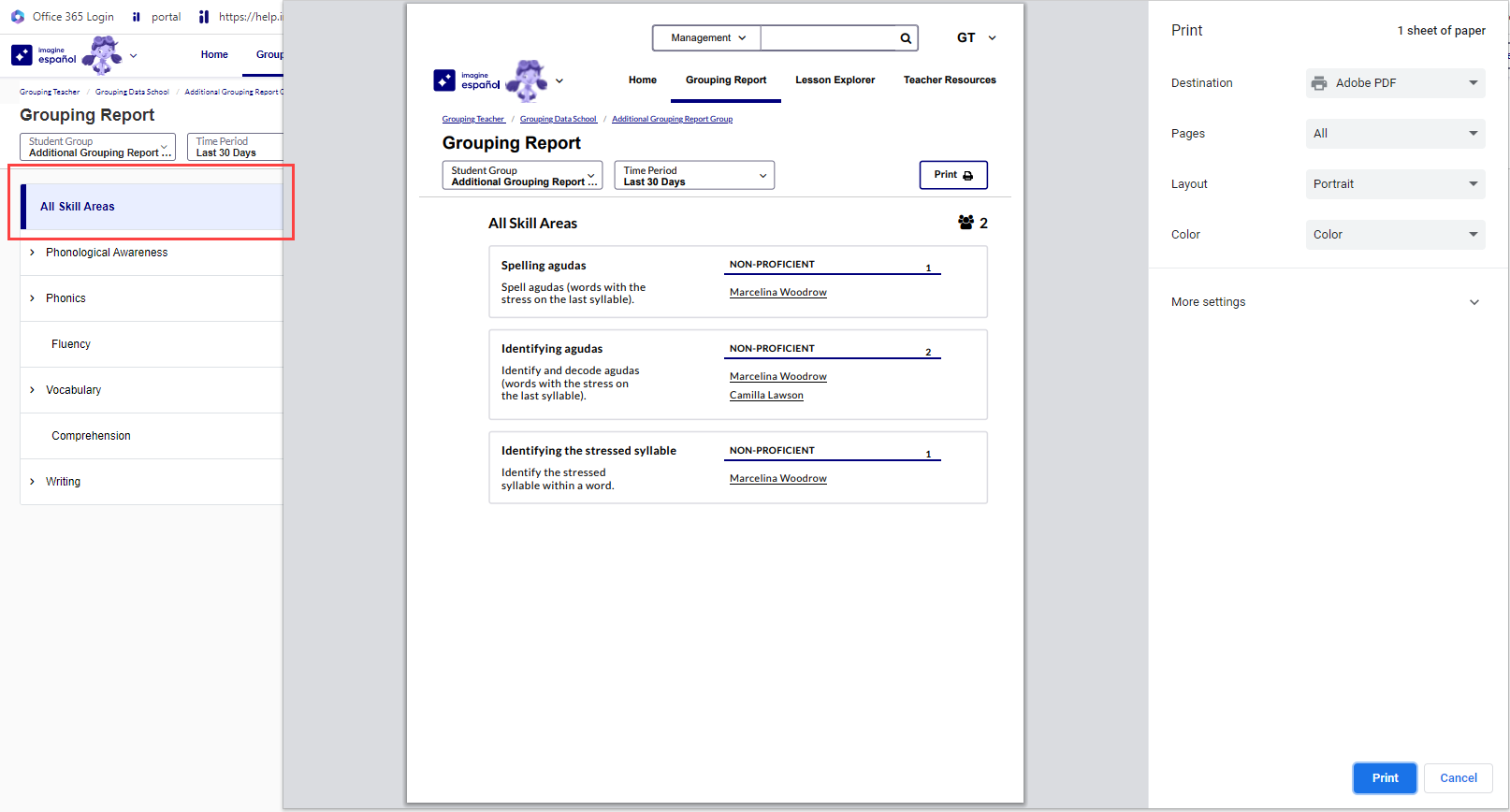This screenshot has width=1510, height=812.
Task: Open the Student Group dropdown in preview
Action: click(522, 176)
